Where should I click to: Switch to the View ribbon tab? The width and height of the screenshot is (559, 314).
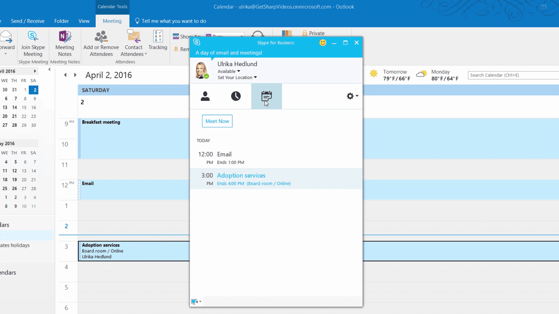(84, 21)
